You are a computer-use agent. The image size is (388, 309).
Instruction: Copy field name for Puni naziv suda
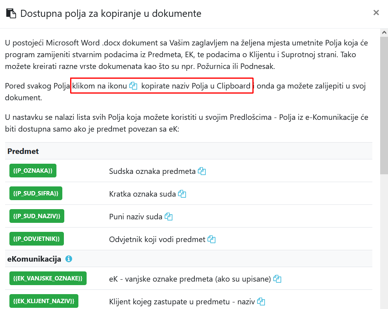point(169,216)
